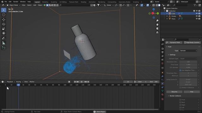Image resolution: width=202 pixels, height=113 pixels.
Task: Open the Playback dropdown in timeline
Action: (11, 82)
